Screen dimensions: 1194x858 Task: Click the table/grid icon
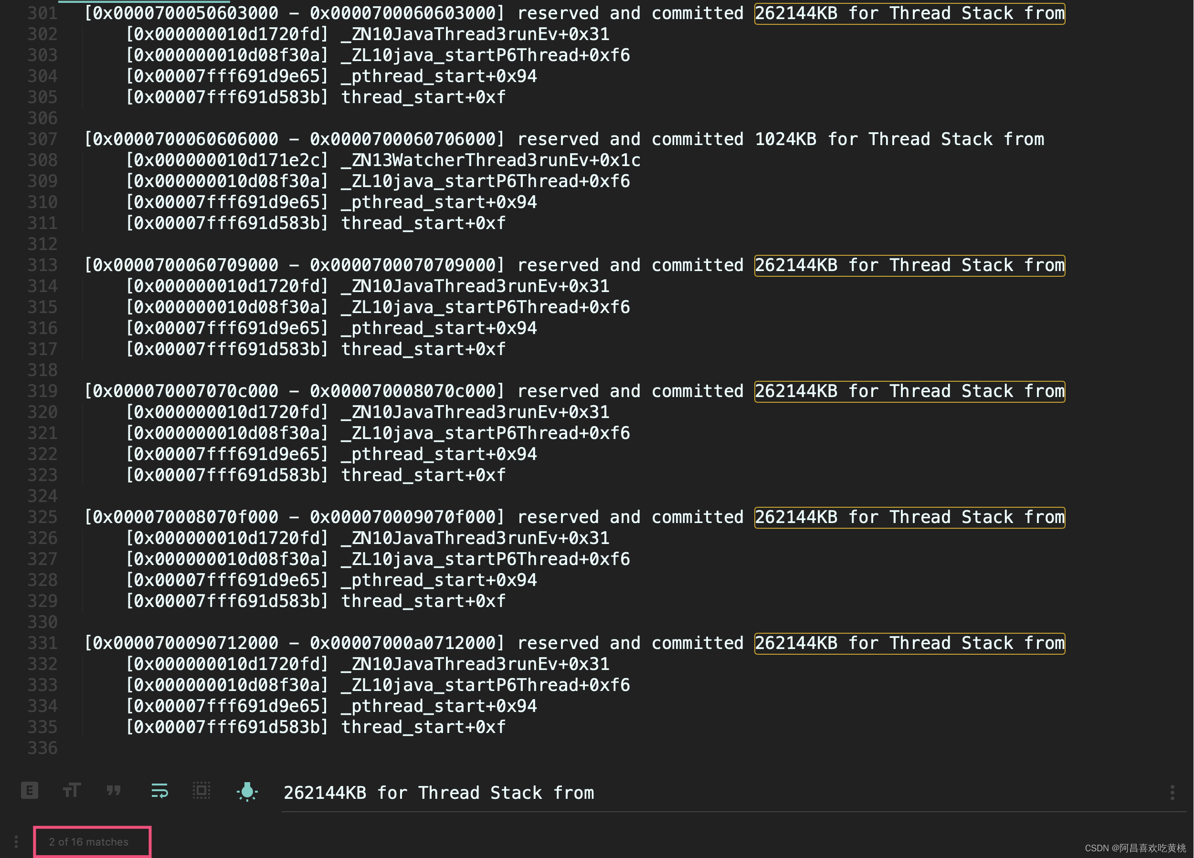tap(202, 790)
